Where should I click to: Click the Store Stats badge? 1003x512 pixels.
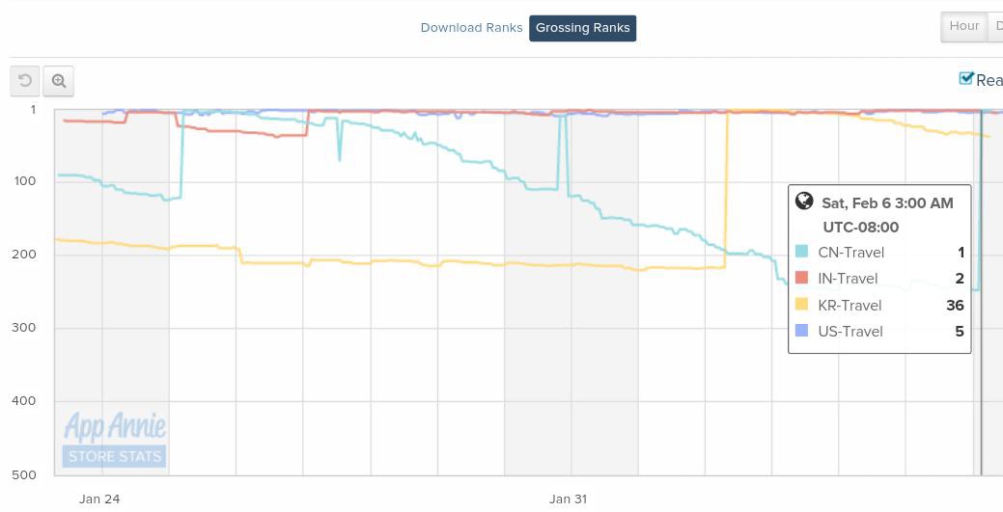[x=115, y=456]
